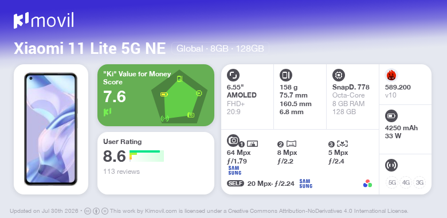Viewport: 447px width, 218px height.
Task: Select the 3G network badge
Action: [x=419, y=182]
